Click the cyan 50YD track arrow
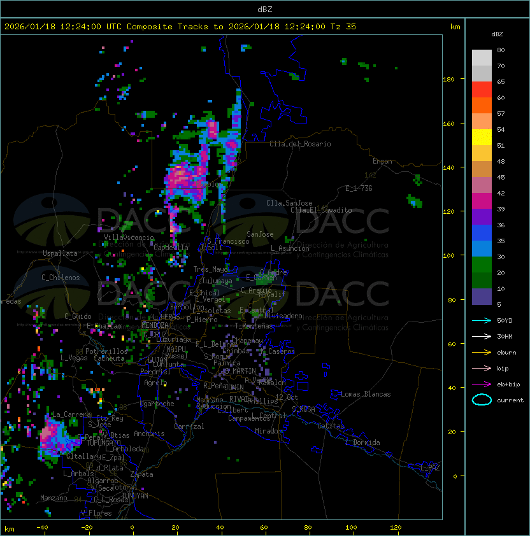This screenshot has height=536, width=530. pos(482,321)
